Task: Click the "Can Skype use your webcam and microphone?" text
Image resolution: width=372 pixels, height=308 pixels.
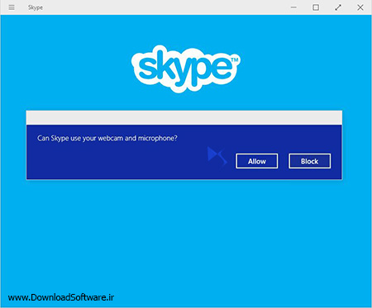Action: pos(107,138)
